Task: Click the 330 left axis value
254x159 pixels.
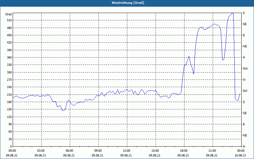Action: click(x=10, y=65)
